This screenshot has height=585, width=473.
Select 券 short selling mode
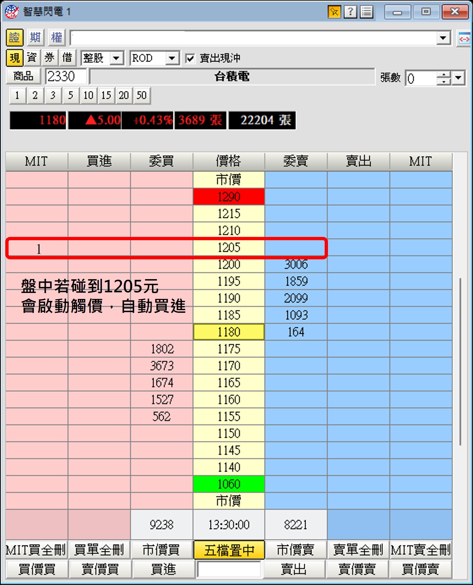[50, 58]
